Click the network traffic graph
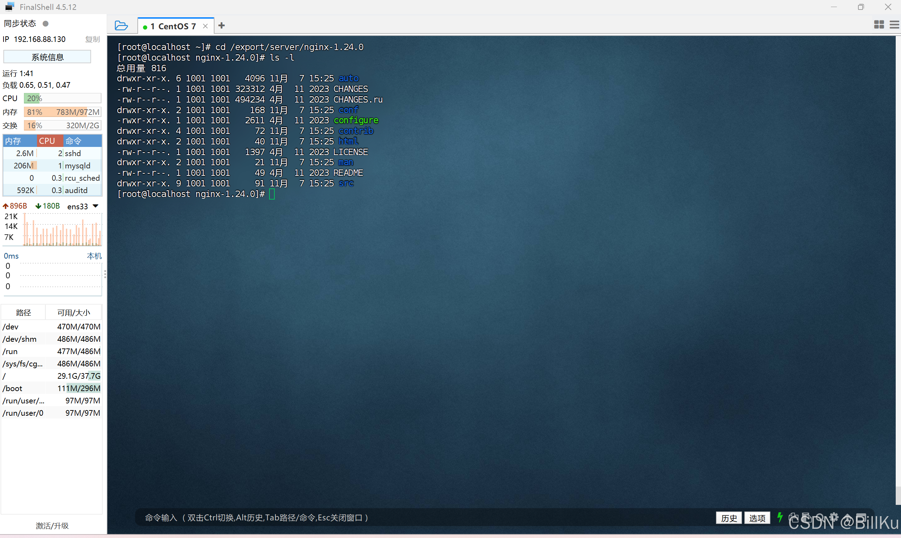The image size is (901, 538). (62, 229)
